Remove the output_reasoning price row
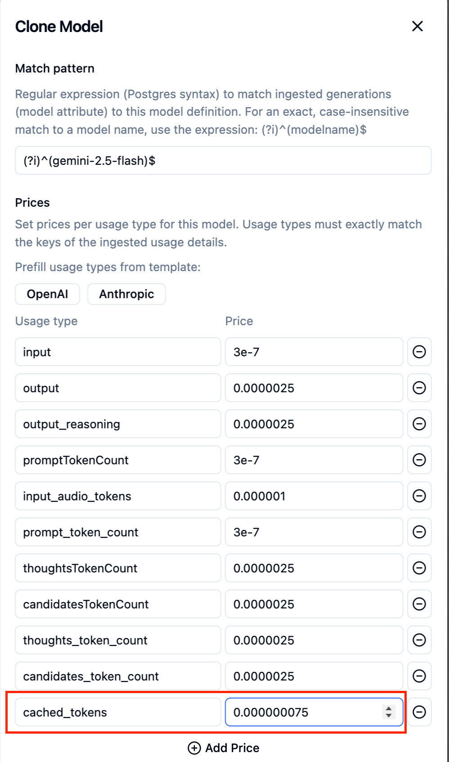Viewport: 449px width, 762px height. (419, 424)
